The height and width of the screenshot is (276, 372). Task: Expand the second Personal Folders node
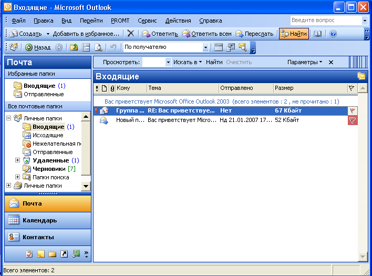click(x=8, y=186)
